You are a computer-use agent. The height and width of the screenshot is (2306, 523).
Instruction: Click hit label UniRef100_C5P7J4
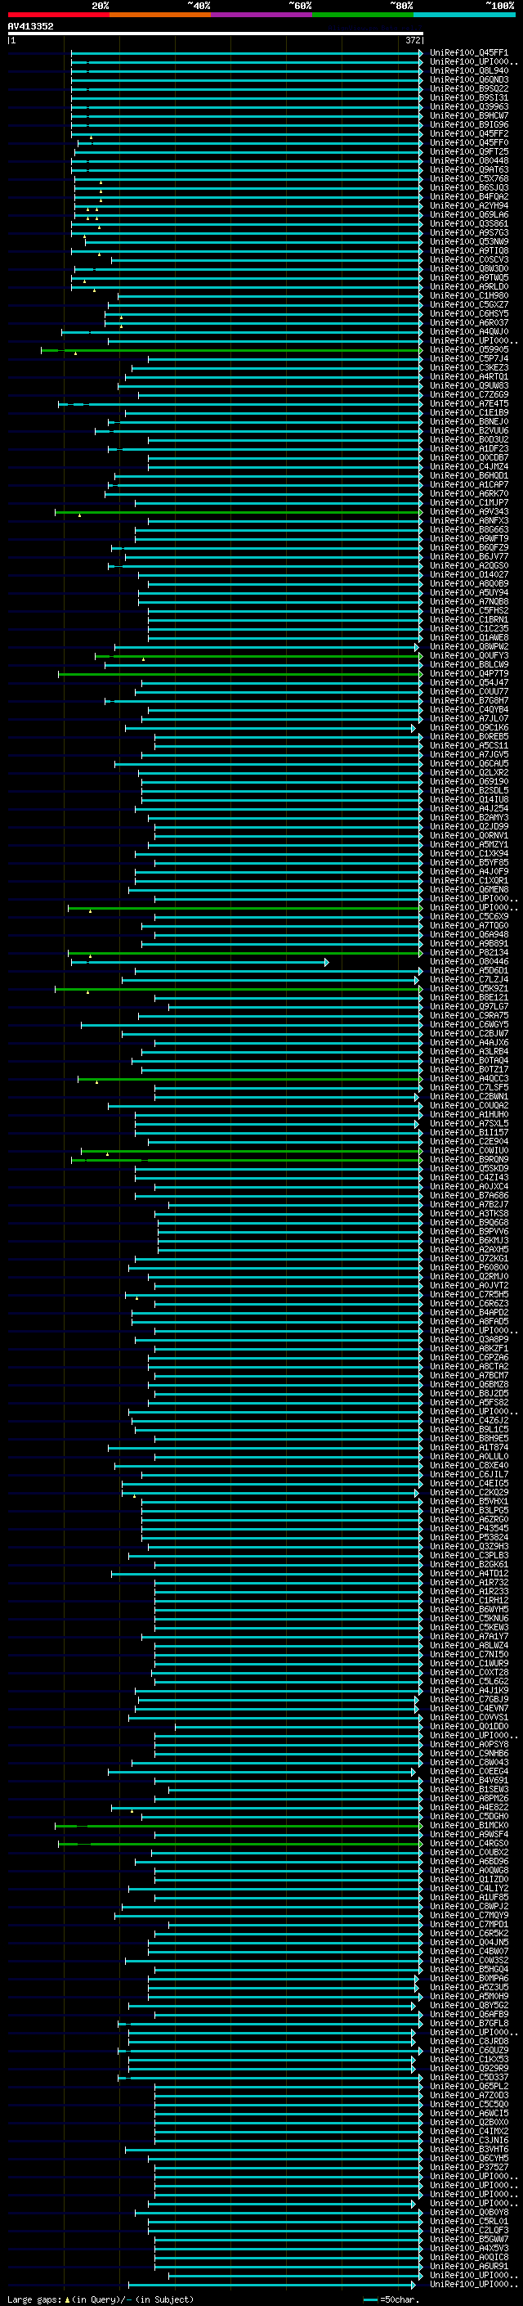[x=469, y=359]
